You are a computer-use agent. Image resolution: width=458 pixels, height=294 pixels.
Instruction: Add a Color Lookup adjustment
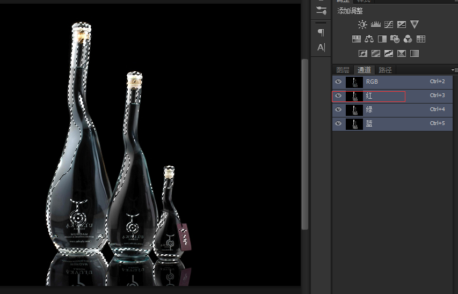421,39
